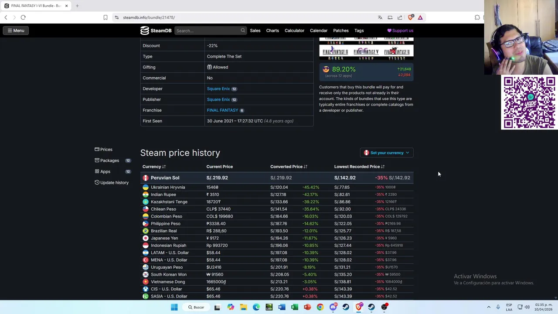Click the Colombian Peso flag icon
558x314 pixels.
coord(146,216)
